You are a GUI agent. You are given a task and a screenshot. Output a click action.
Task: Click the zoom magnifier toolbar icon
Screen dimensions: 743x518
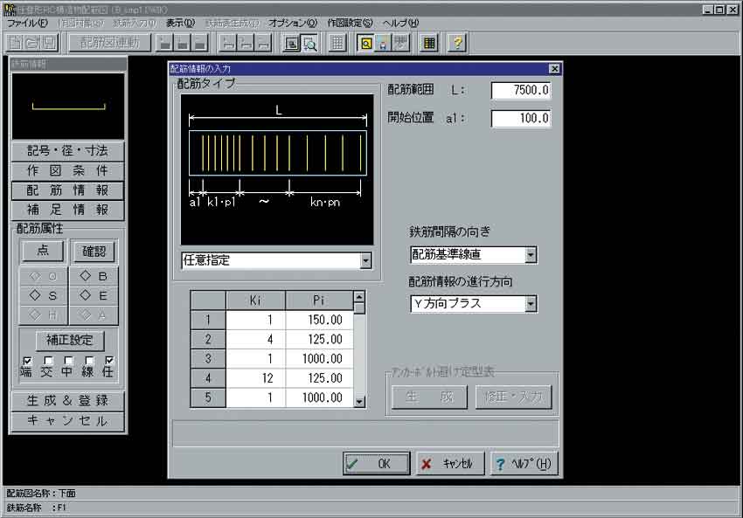click(309, 44)
